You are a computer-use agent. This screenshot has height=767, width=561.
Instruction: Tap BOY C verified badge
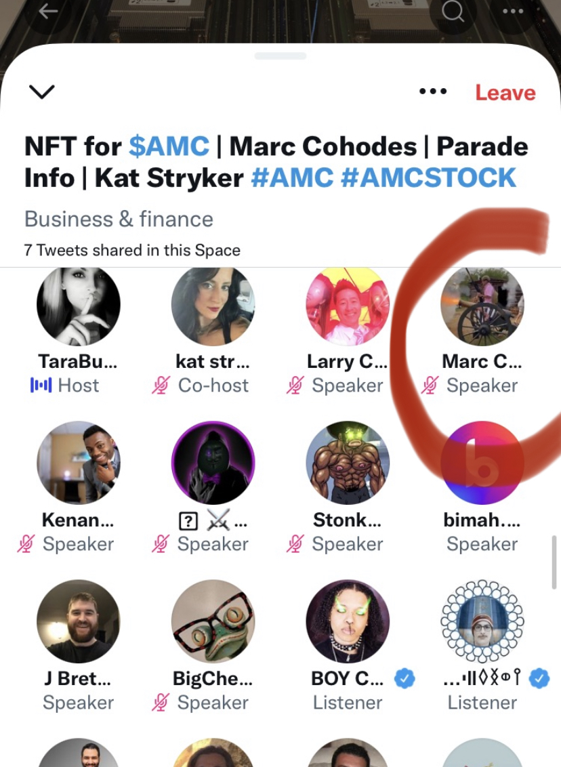point(404,678)
